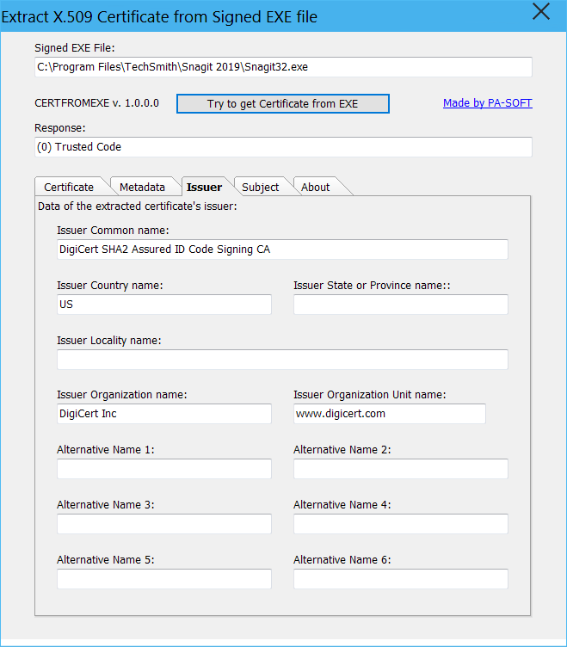This screenshot has width=567, height=647.
Task: Click the Response text field
Action: coord(282,147)
